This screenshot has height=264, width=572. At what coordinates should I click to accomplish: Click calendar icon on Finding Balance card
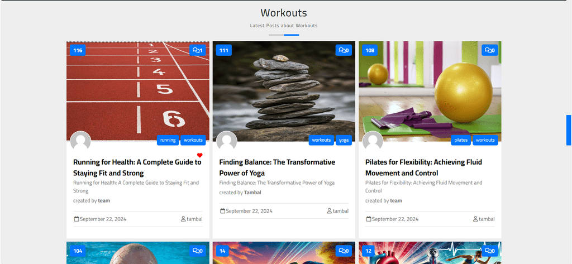click(x=222, y=211)
